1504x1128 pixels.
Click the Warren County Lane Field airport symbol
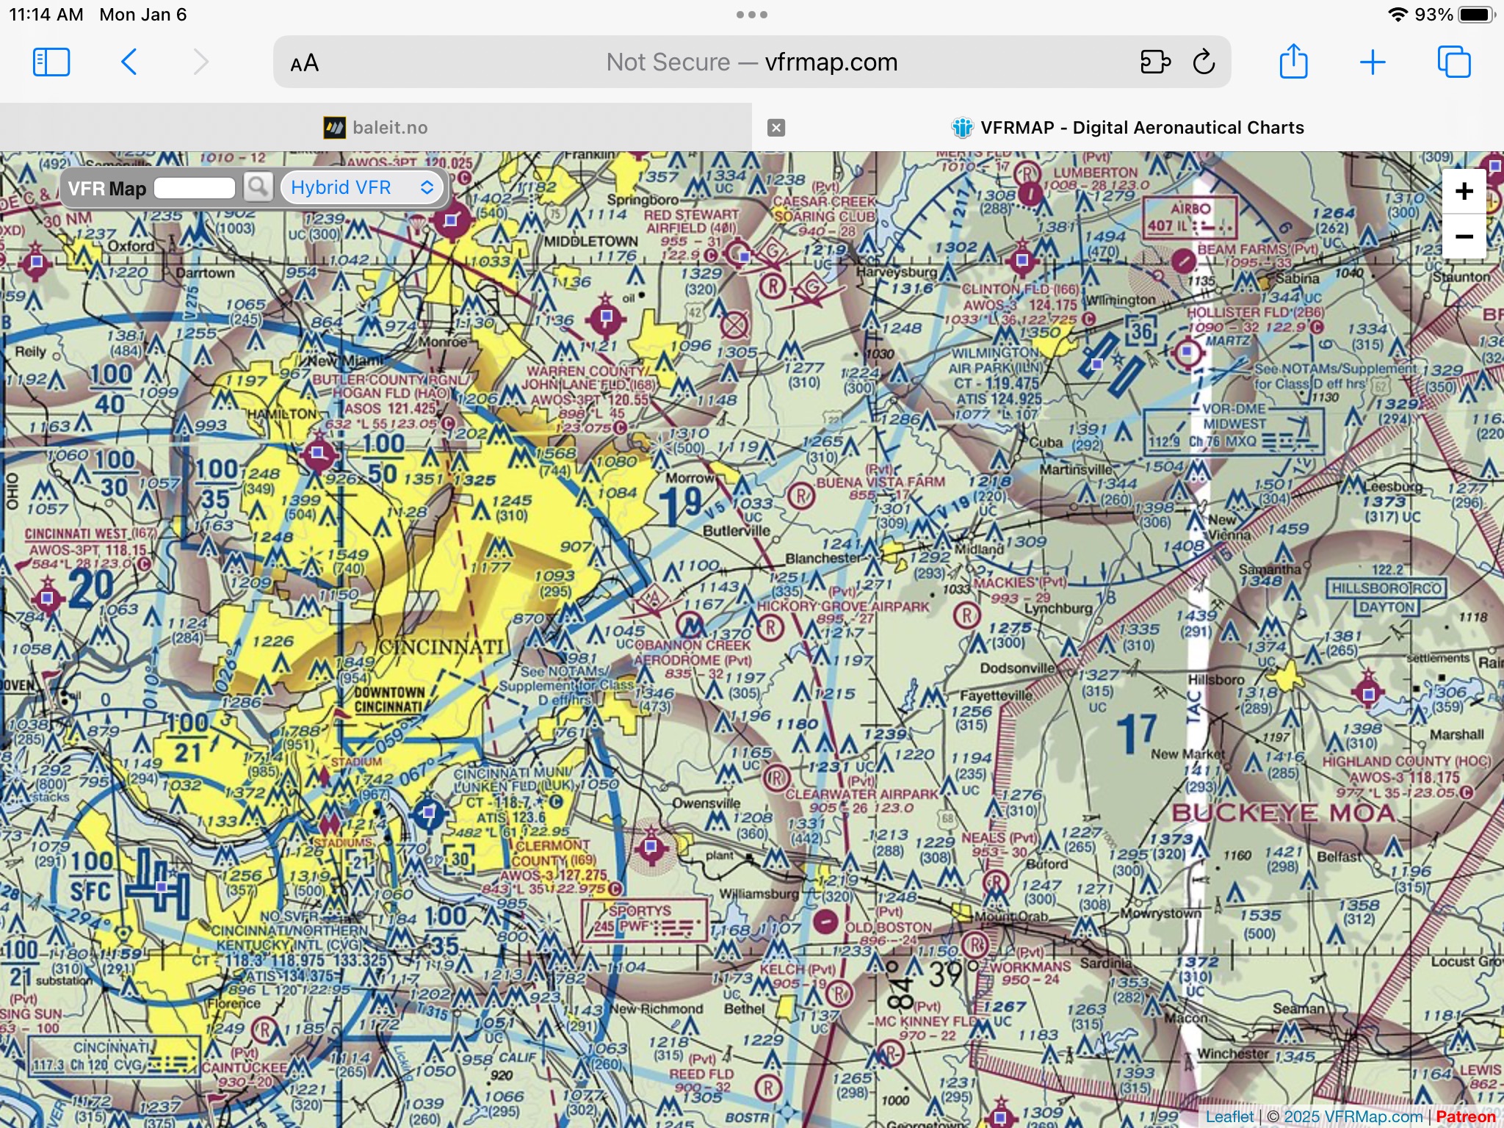607,317
